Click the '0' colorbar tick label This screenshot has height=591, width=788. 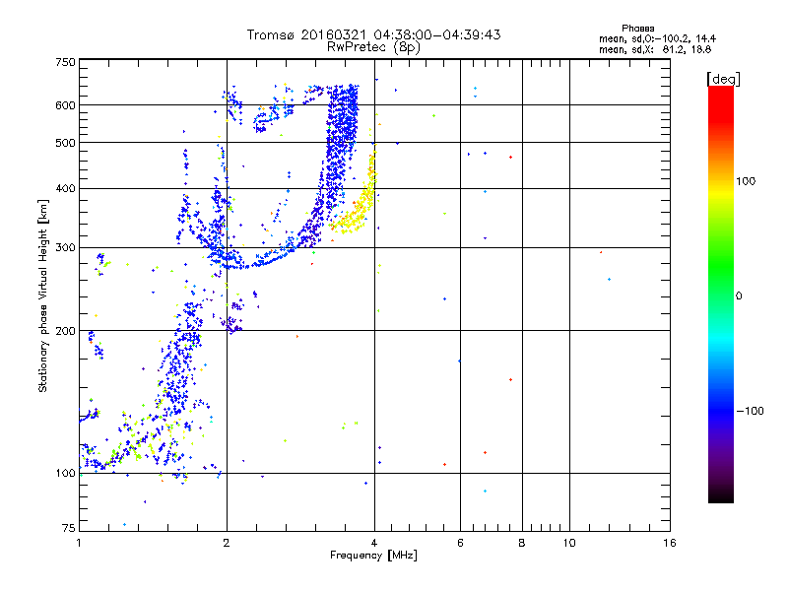click(739, 296)
